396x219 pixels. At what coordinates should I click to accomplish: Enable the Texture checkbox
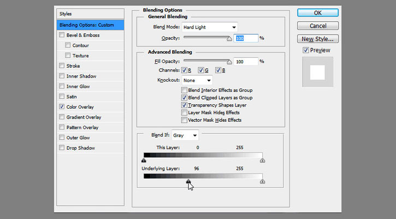point(68,55)
